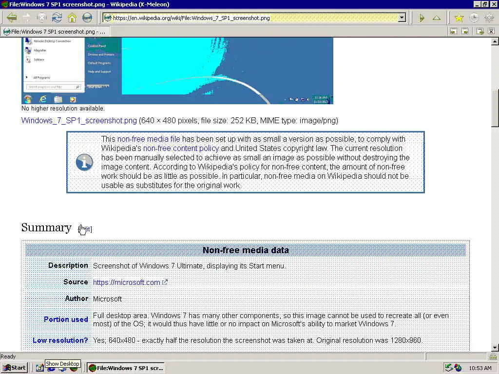Click the Up triangle toolbar icon
This screenshot has height=374, width=499.
(437, 18)
